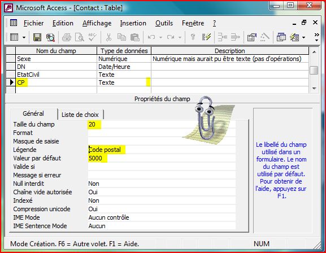
Task: Restore the inner table window
Action: (x=304, y=23)
